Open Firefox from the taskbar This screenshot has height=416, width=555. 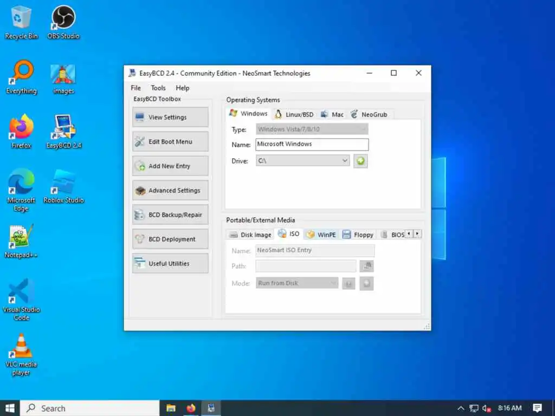[x=191, y=408]
